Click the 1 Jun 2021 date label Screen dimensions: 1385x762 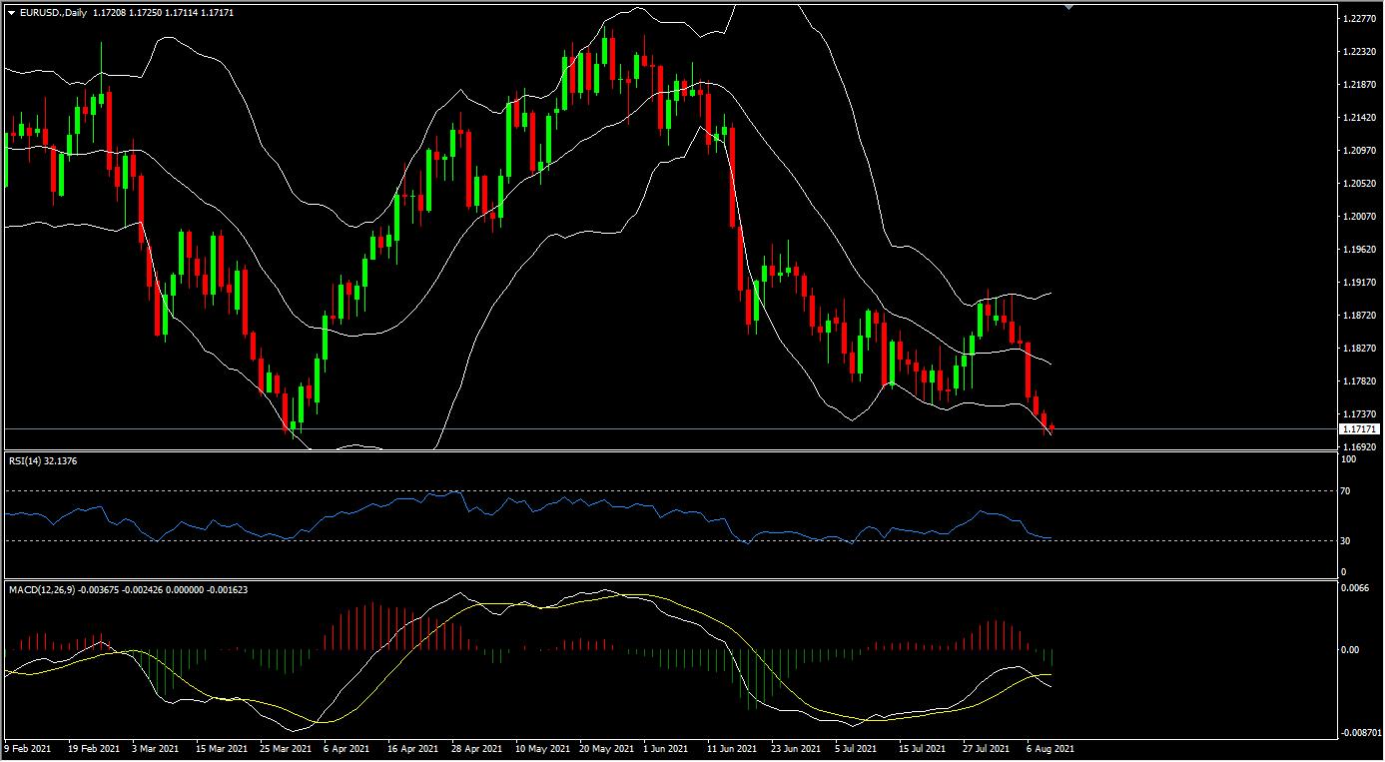tap(665, 747)
